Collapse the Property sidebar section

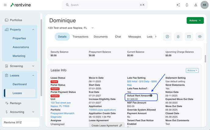point(33,30)
